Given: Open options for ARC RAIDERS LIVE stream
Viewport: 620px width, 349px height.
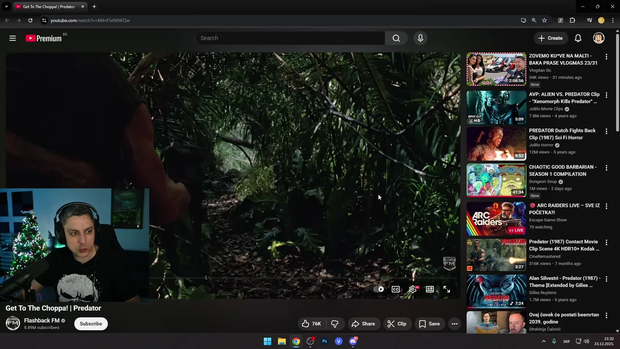Looking at the screenshot, I should point(606,206).
